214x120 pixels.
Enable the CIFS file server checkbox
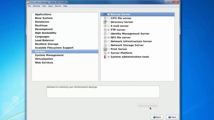tap(108, 18)
